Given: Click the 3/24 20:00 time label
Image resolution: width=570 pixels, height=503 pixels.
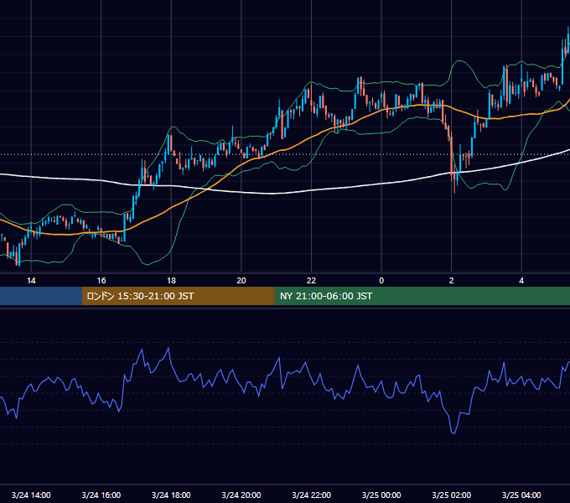Looking at the screenshot, I should (241, 495).
